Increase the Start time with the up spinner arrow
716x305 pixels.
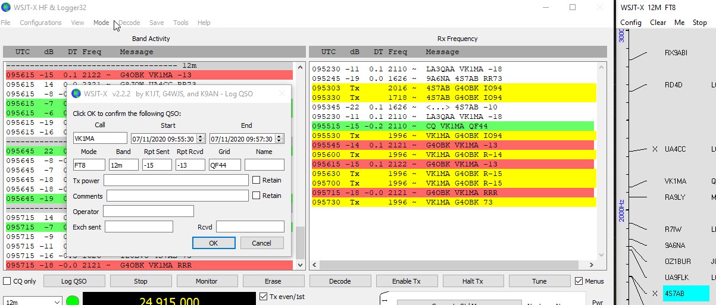(x=201, y=136)
